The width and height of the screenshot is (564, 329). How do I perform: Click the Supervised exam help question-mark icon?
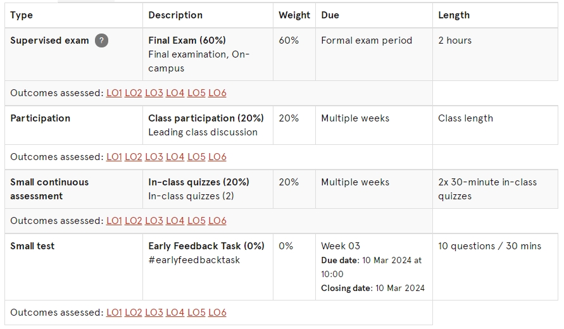pos(101,40)
